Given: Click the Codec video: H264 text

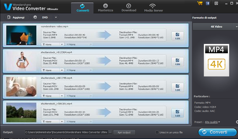Looking at the screenshot, I should click(x=205, y=107).
